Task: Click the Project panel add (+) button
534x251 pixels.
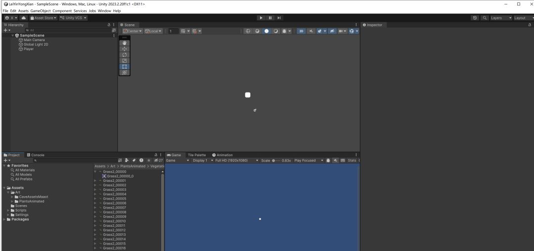Action: pyautogui.click(x=6, y=160)
